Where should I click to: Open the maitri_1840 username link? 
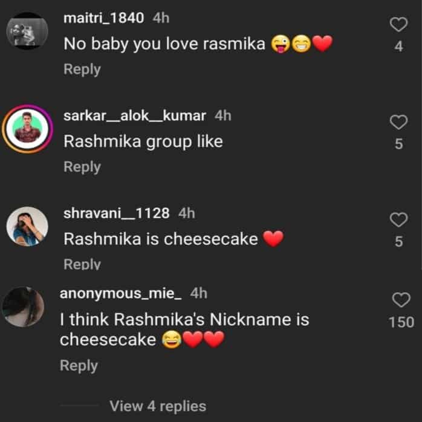pos(103,18)
